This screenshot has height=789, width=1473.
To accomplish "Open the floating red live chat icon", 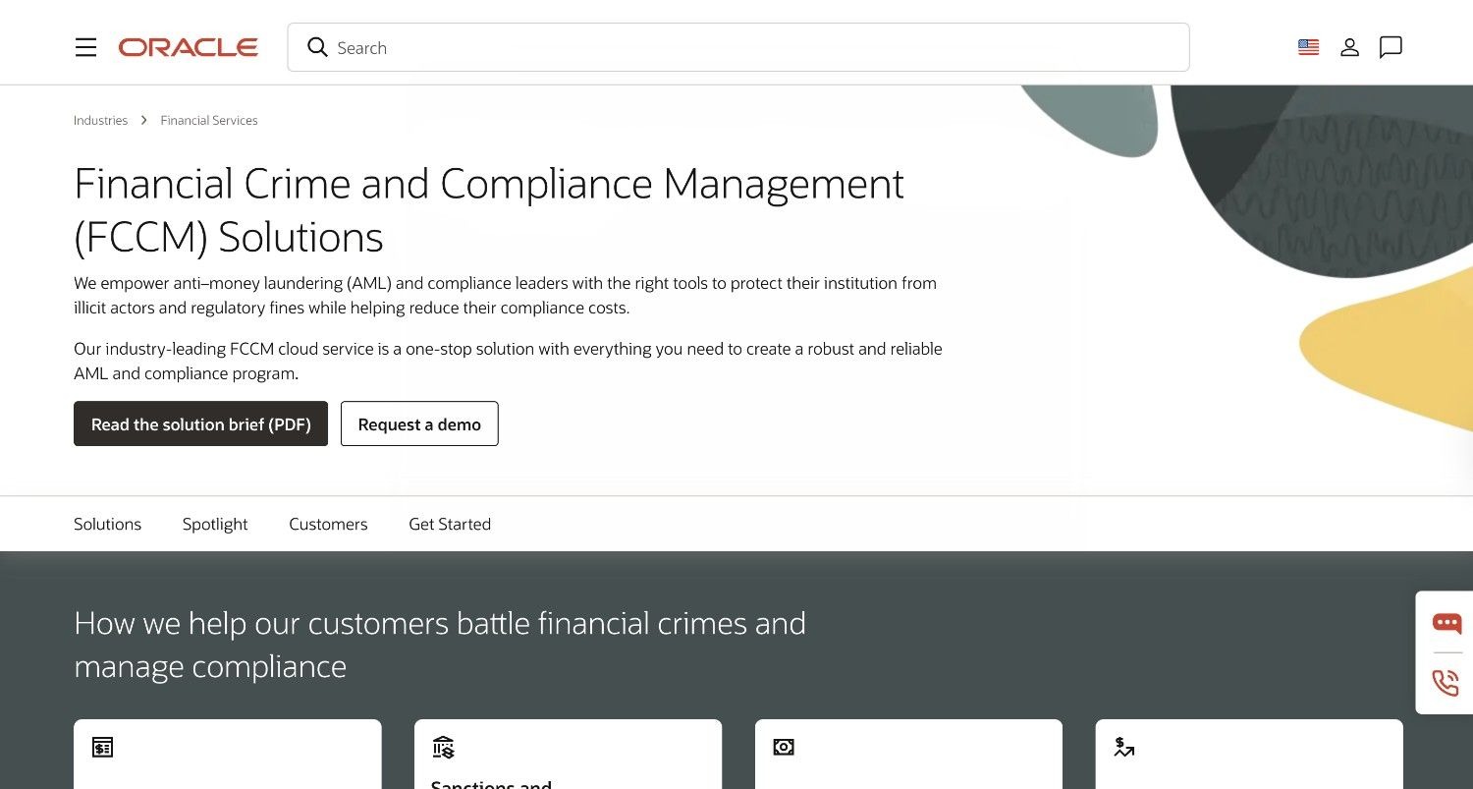I will click(x=1446, y=623).
